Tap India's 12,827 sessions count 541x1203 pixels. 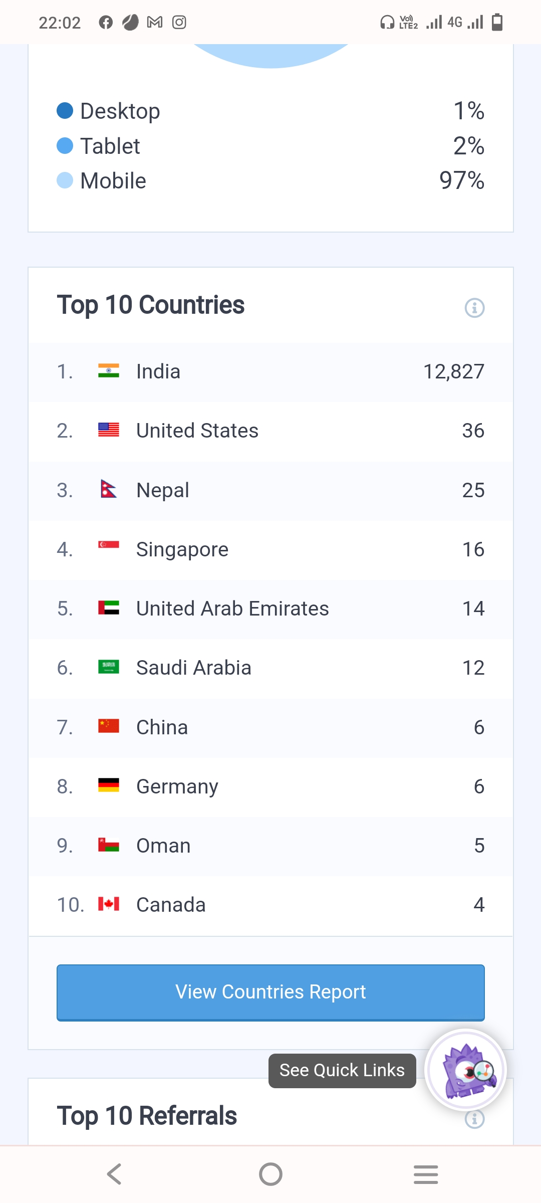point(453,371)
